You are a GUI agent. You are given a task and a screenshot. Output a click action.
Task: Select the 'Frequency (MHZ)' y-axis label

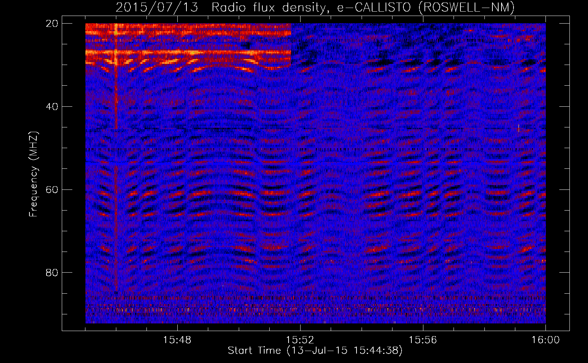(x=33, y=174)
